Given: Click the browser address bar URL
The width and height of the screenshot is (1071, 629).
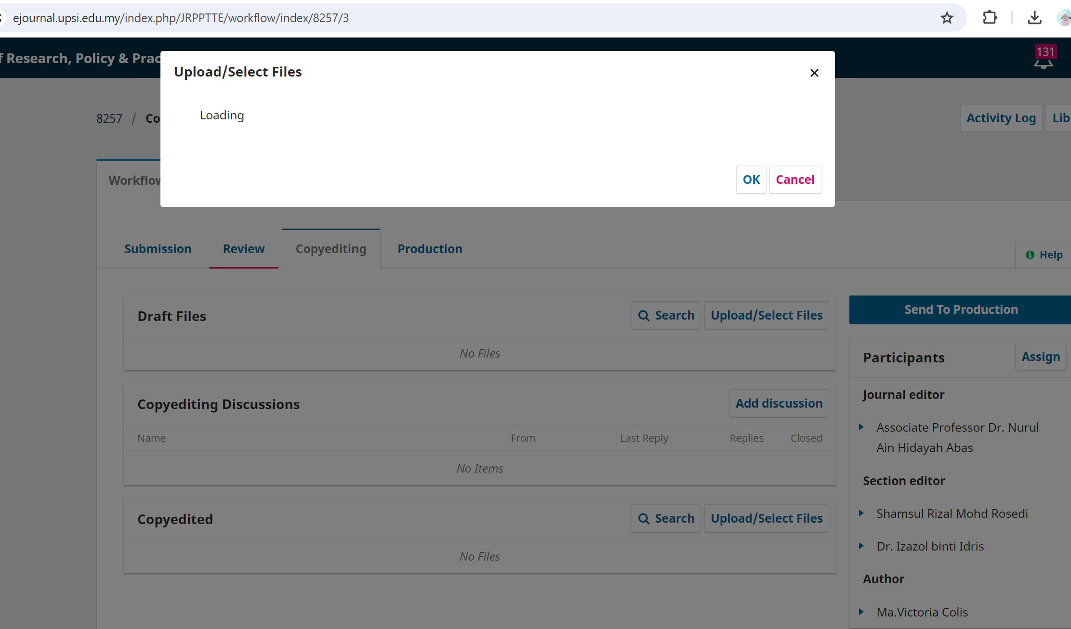Looking at the screenshot, I should point(181,18).
